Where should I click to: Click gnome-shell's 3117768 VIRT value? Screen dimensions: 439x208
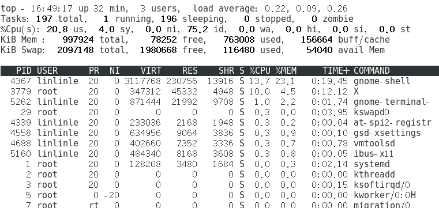coord(143,81)
